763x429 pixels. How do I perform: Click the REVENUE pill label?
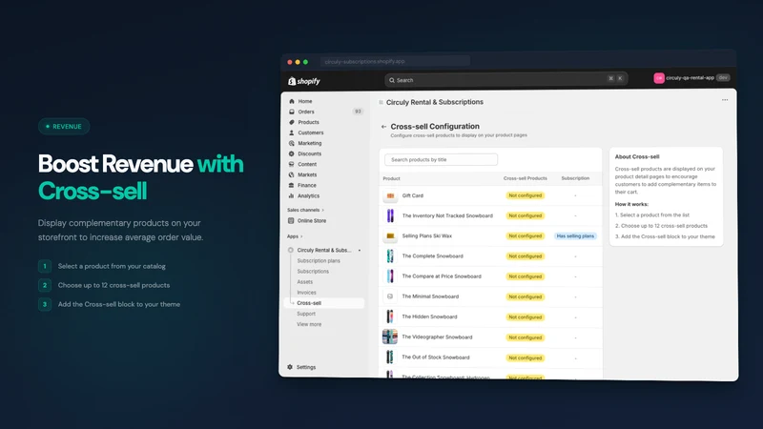[64, 127]
